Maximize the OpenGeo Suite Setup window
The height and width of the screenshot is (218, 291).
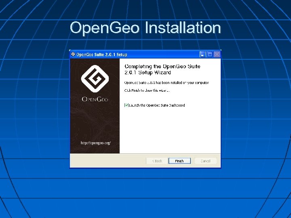[x=210, y=55]
